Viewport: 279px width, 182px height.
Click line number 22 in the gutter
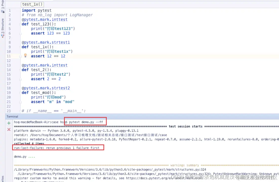9,106
